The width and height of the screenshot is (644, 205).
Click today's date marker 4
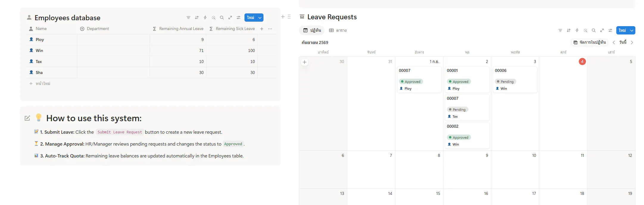tap(582, 61)
